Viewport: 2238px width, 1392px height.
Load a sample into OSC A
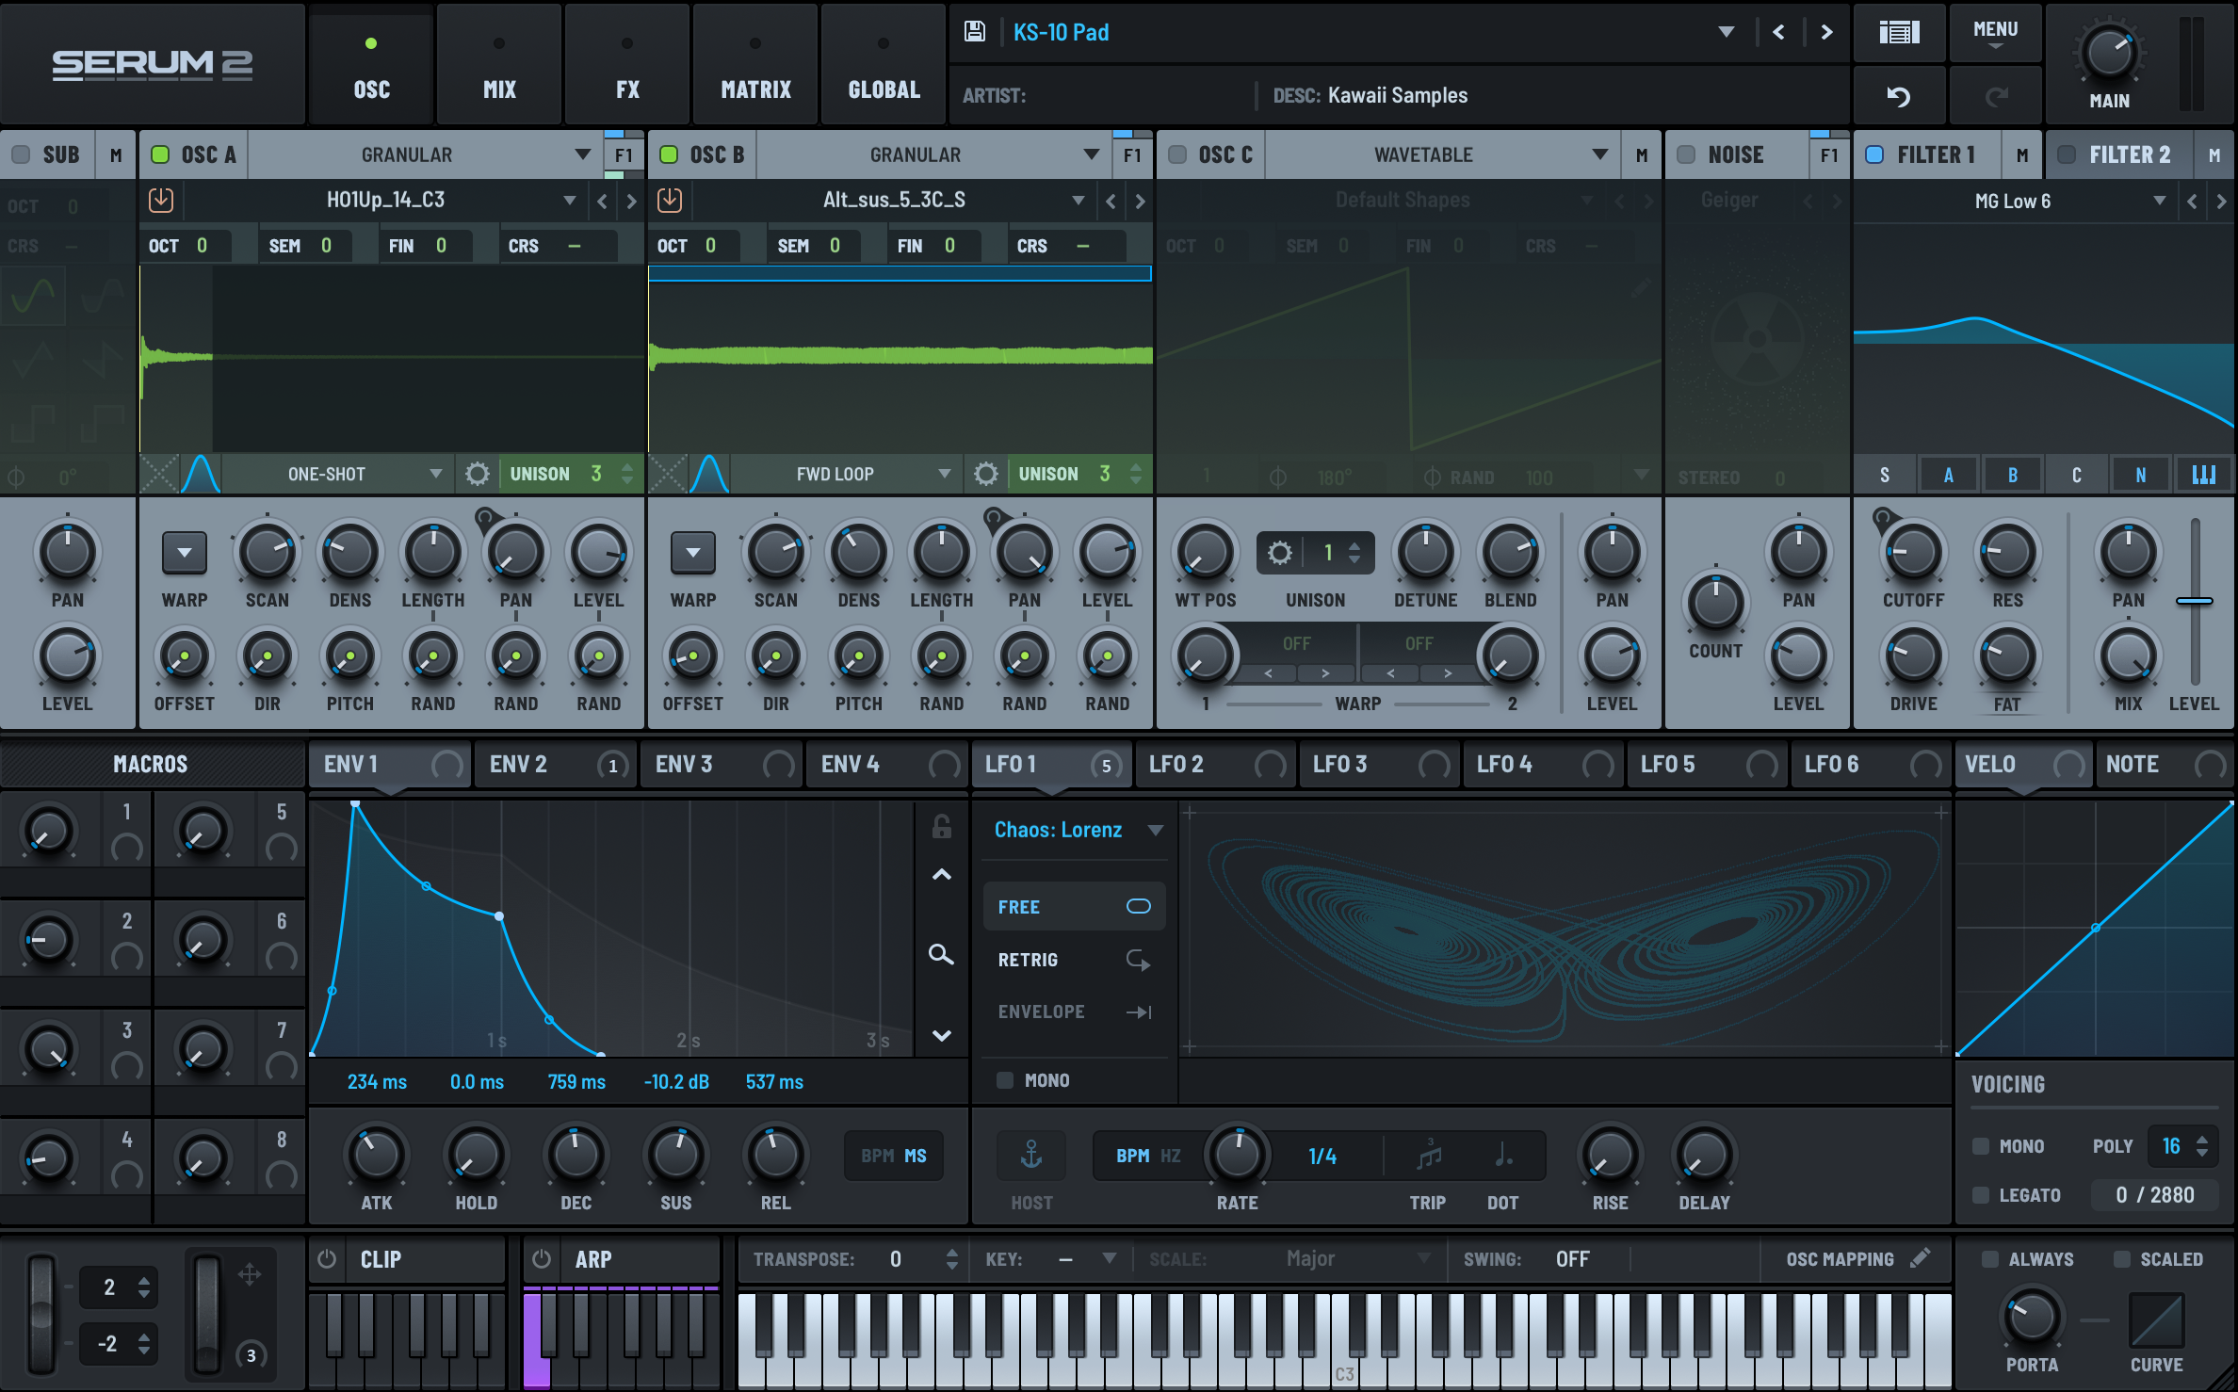coord(161,200)
